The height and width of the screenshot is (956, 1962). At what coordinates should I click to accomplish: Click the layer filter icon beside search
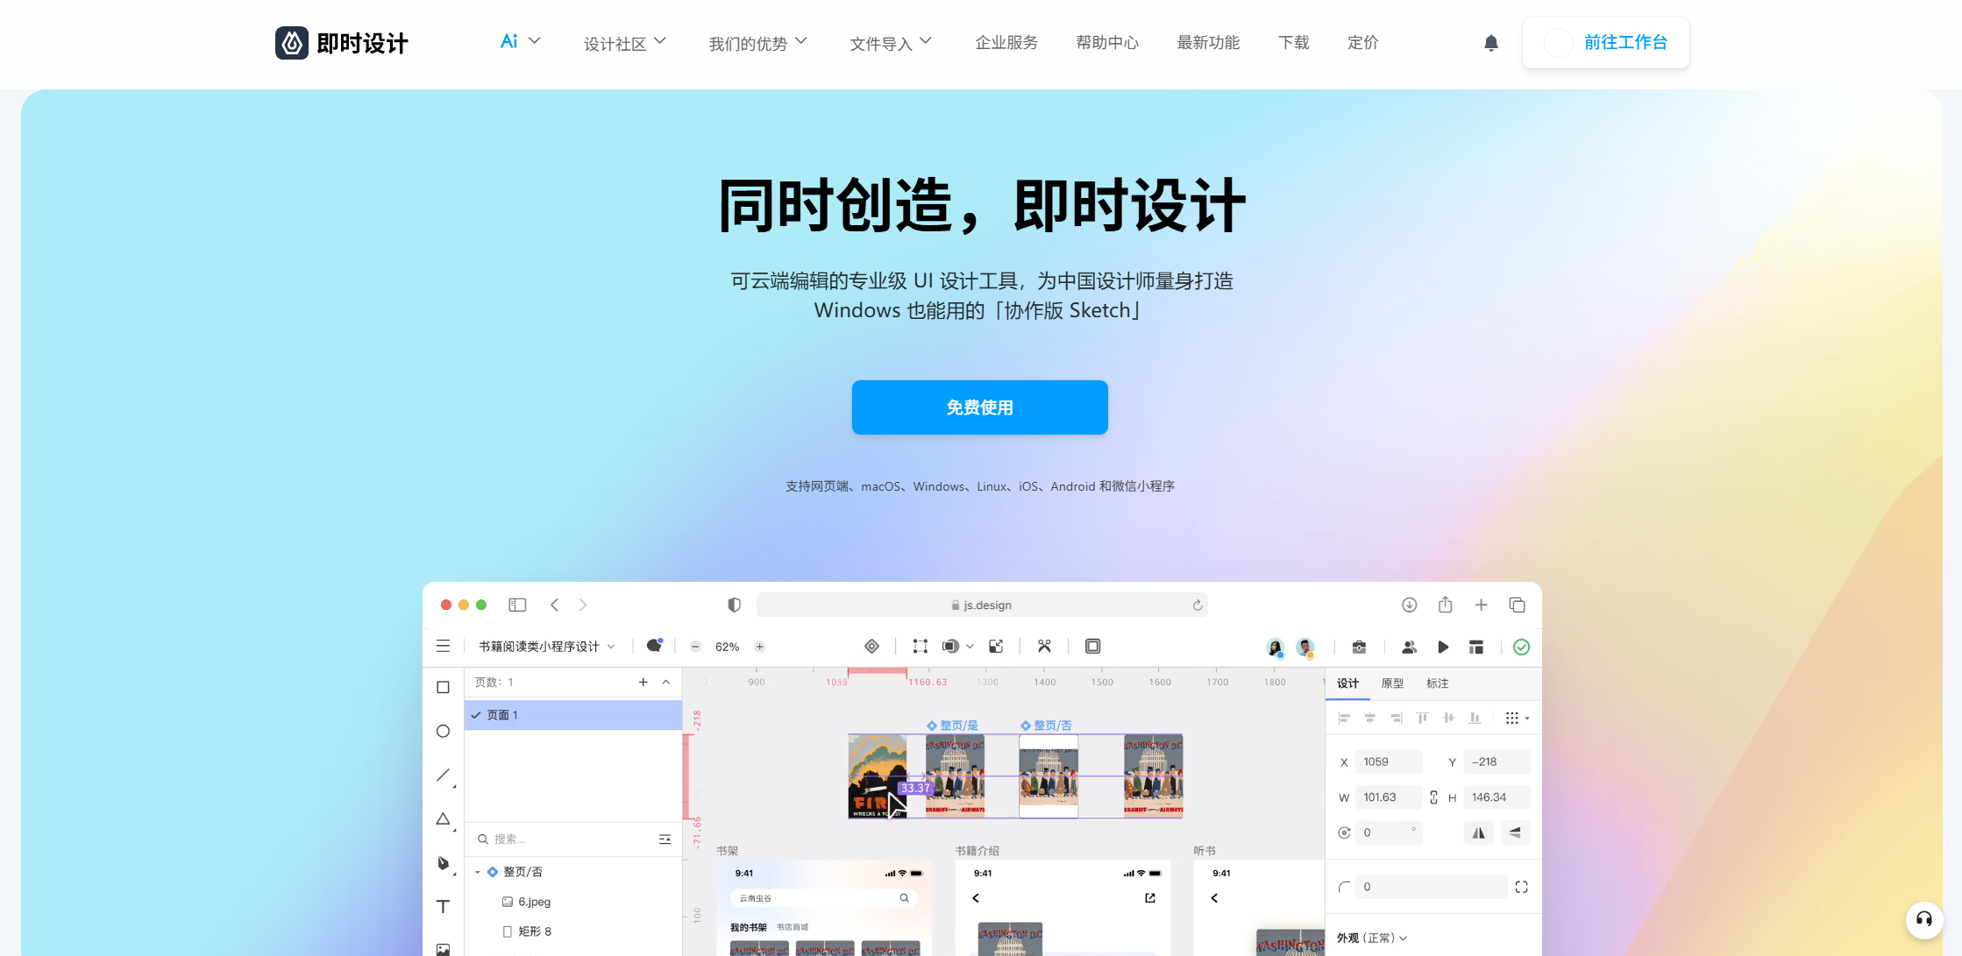665,839
